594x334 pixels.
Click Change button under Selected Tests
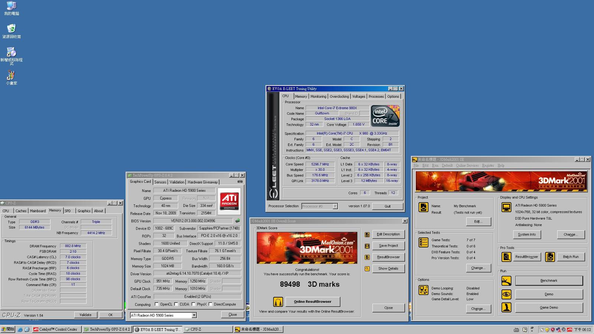(478, 268)
